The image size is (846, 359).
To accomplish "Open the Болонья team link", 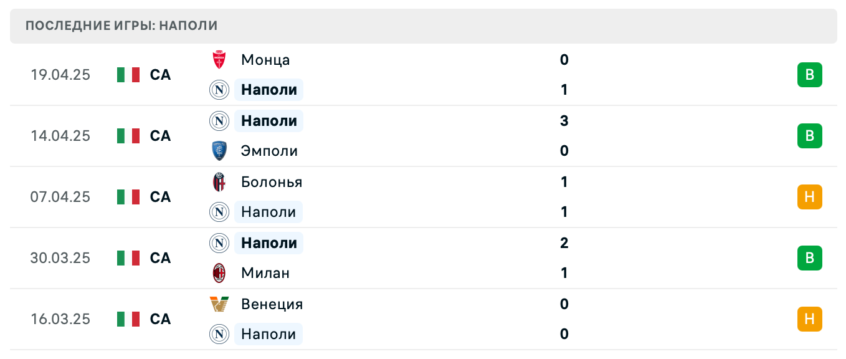I will coord(272,182).
